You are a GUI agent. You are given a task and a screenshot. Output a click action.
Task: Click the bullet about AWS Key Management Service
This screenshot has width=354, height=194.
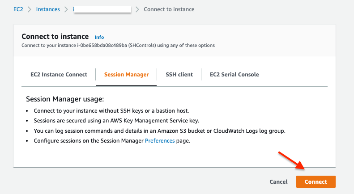(116, 121)
